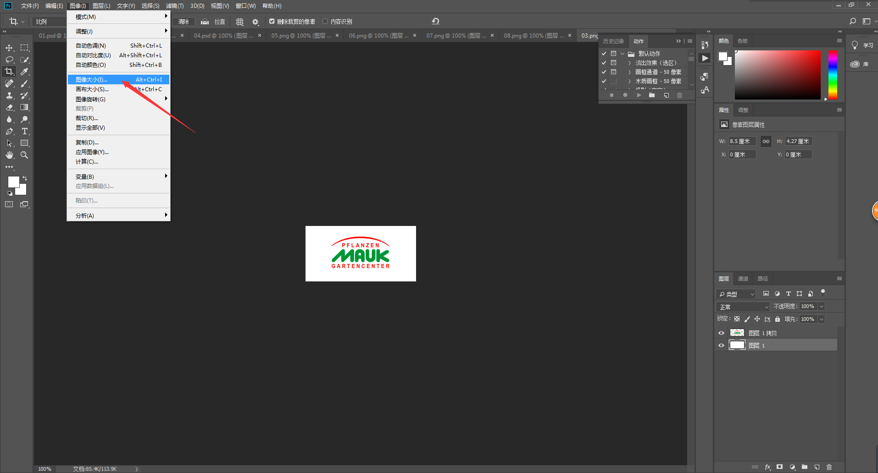This screenshot has width=878, height=473.
Task: Select the Zoom tool
Action: pos(24,155)
